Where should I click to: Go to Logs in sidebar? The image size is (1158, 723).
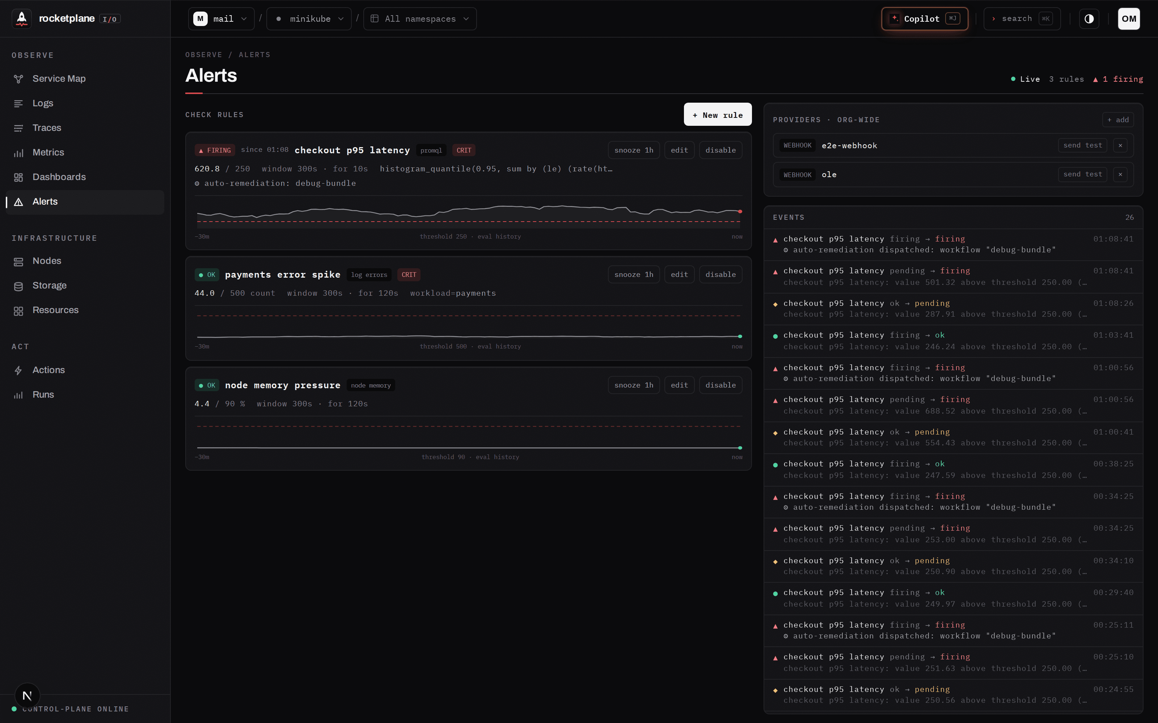85,103
